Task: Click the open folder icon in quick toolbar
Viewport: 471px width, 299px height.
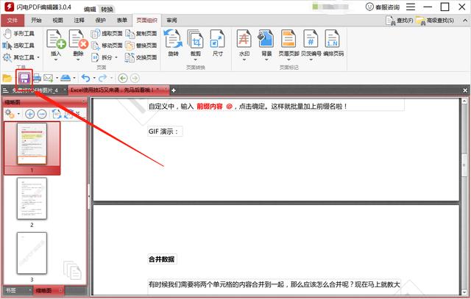Action: pyautogui.click(x=7, y=78)
